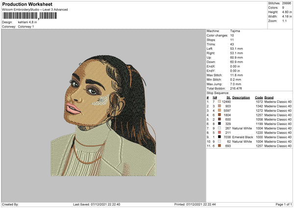294x208 pixels.
Task: Click the 'Up:' label
Action: coord(209,57)
